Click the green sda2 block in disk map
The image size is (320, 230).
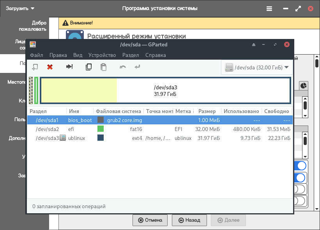point(36,90)
